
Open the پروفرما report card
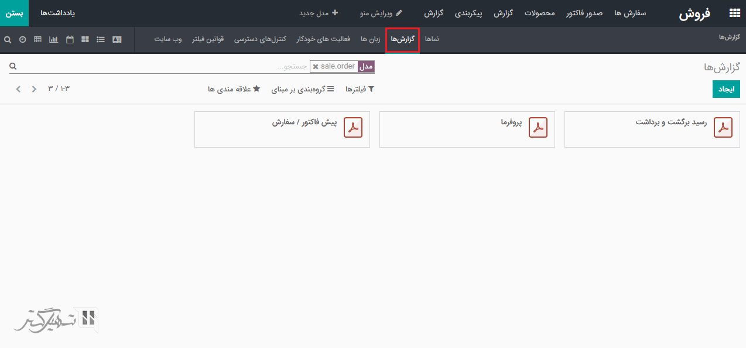point(467,129)
